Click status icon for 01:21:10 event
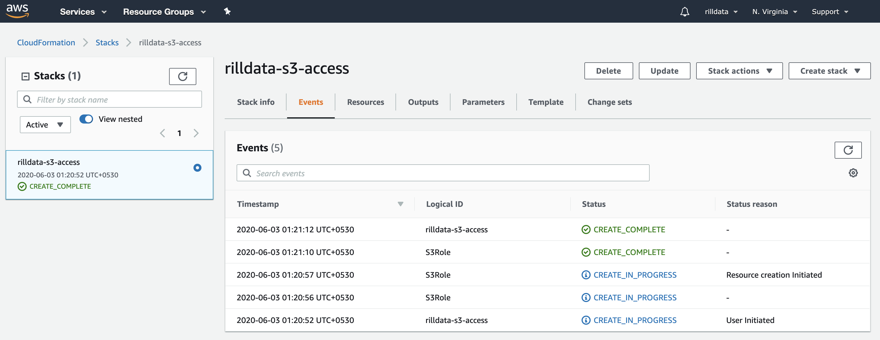 pos(586,252)
